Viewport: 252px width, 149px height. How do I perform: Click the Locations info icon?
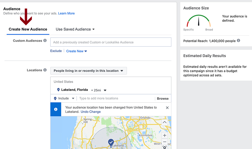[x=45, y=70]
